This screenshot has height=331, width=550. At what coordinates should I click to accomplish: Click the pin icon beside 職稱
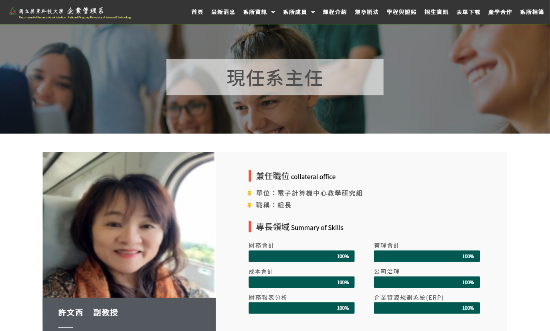click(249, 206)
